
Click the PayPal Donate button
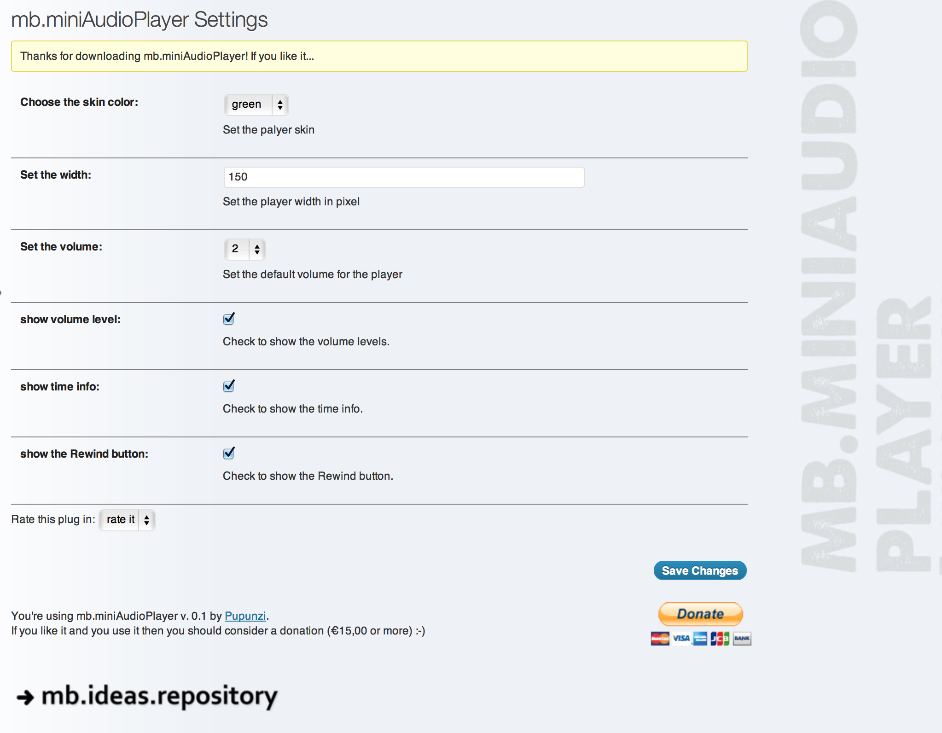point(700,614)
